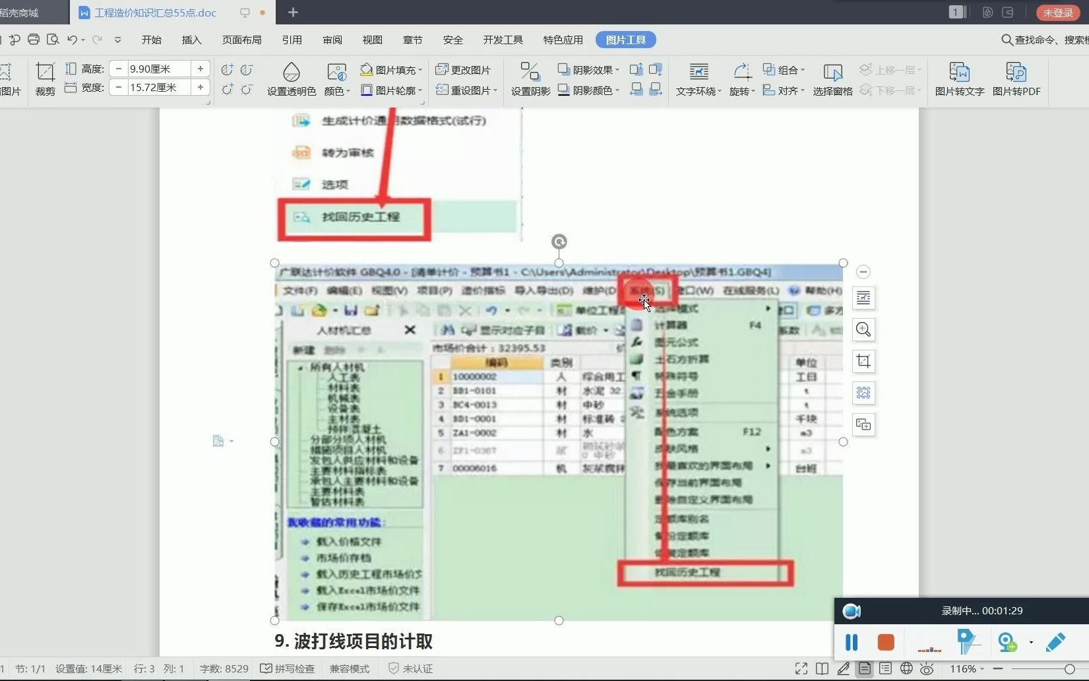The image size is (1089, 681).
Task: Click the print icon in quick access toolbar
Action: click(x=33, y=40)
